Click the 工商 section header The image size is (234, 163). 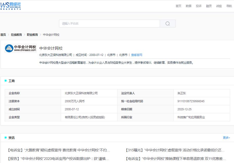point(12,81)
